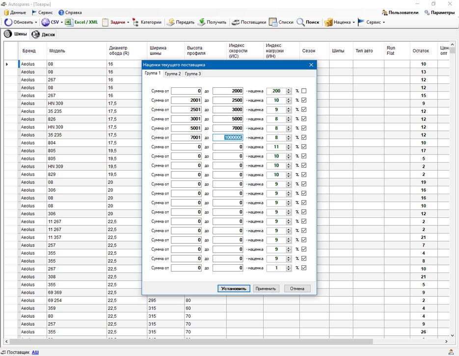The height and width of the screenshot is (356, 459).
Task: Click the Сумма от field containing 2001
Action: [x=186, y=100]
